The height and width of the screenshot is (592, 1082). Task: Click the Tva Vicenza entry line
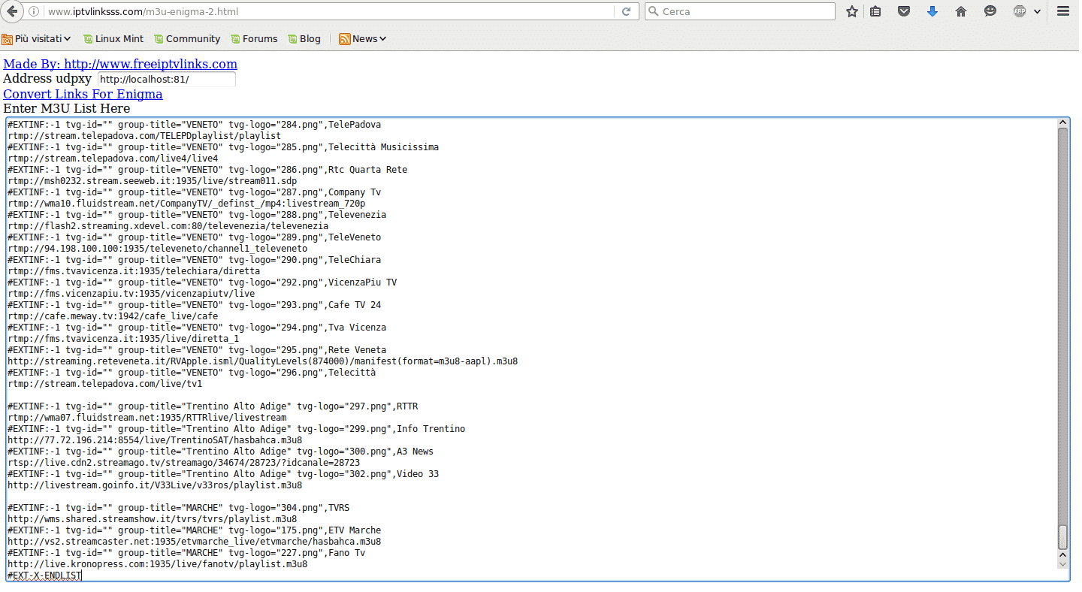[197, 328]
